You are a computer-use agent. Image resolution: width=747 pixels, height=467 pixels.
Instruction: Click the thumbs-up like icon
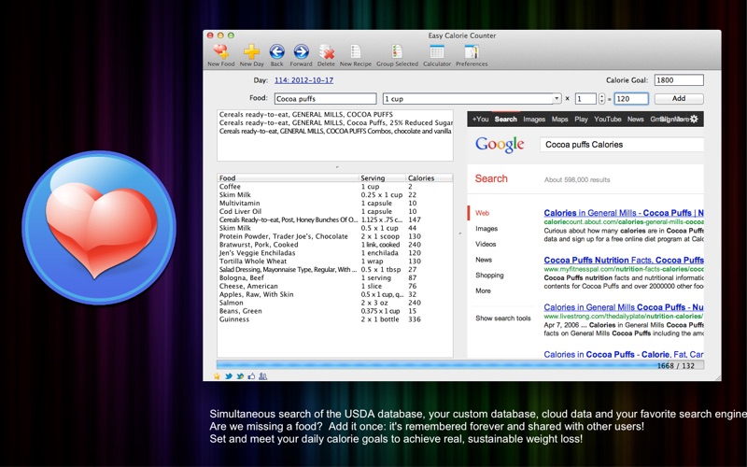251,376
